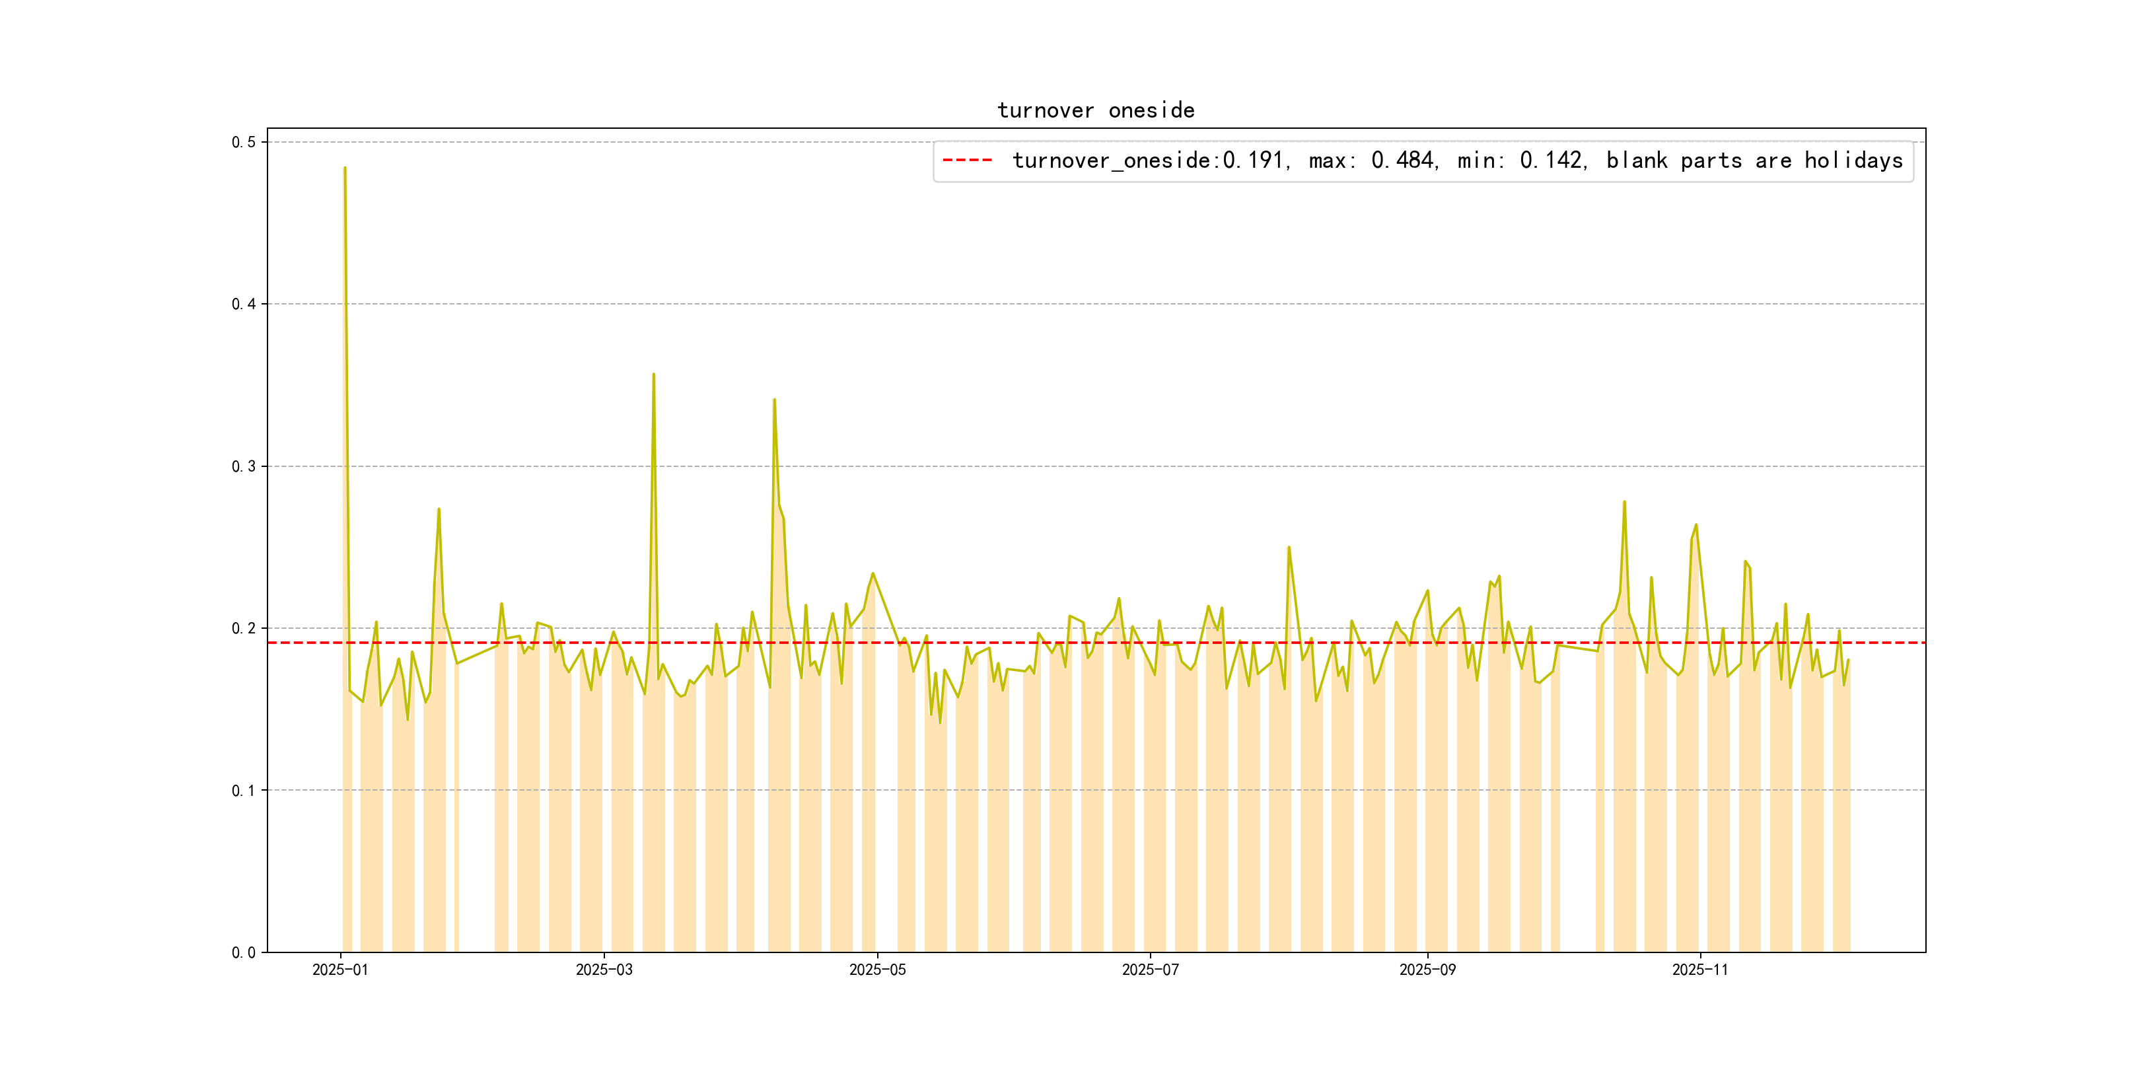The image size is (2140, 1070).
Task: Click the mid-March spike peak near 0.36
Action: pyautogui.click(x=654, y=374)
